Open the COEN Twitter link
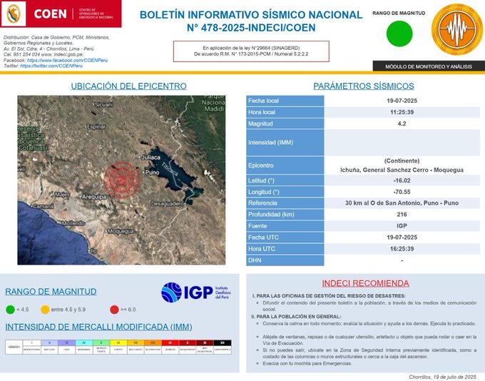Viewport: 485px width, 381px height. pyautogui.click(x=51, y=66)
